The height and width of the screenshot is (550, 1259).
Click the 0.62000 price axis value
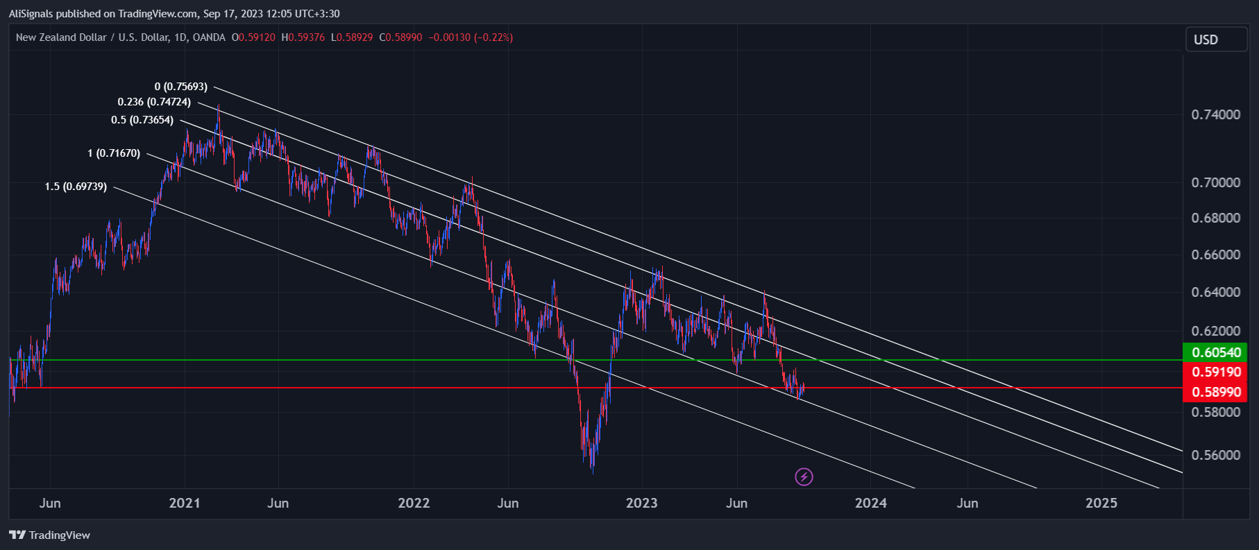1216,331
